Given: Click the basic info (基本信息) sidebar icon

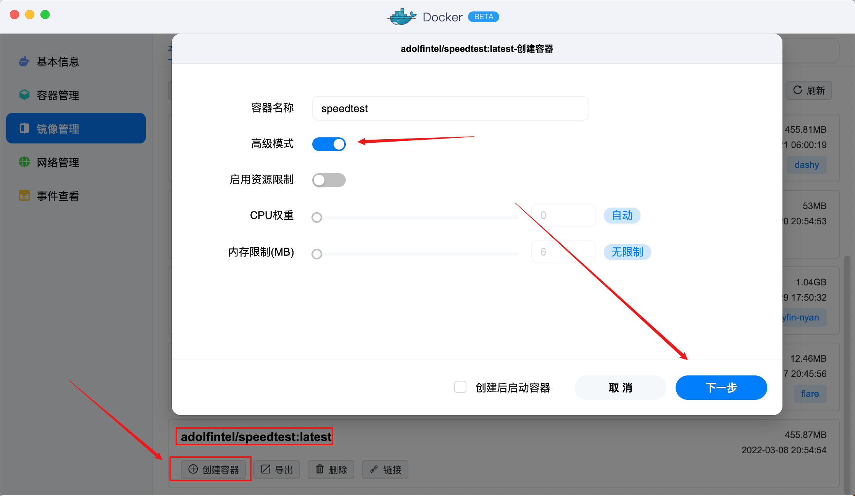Looking at the screenshot, I should click(x=24, y=61).
